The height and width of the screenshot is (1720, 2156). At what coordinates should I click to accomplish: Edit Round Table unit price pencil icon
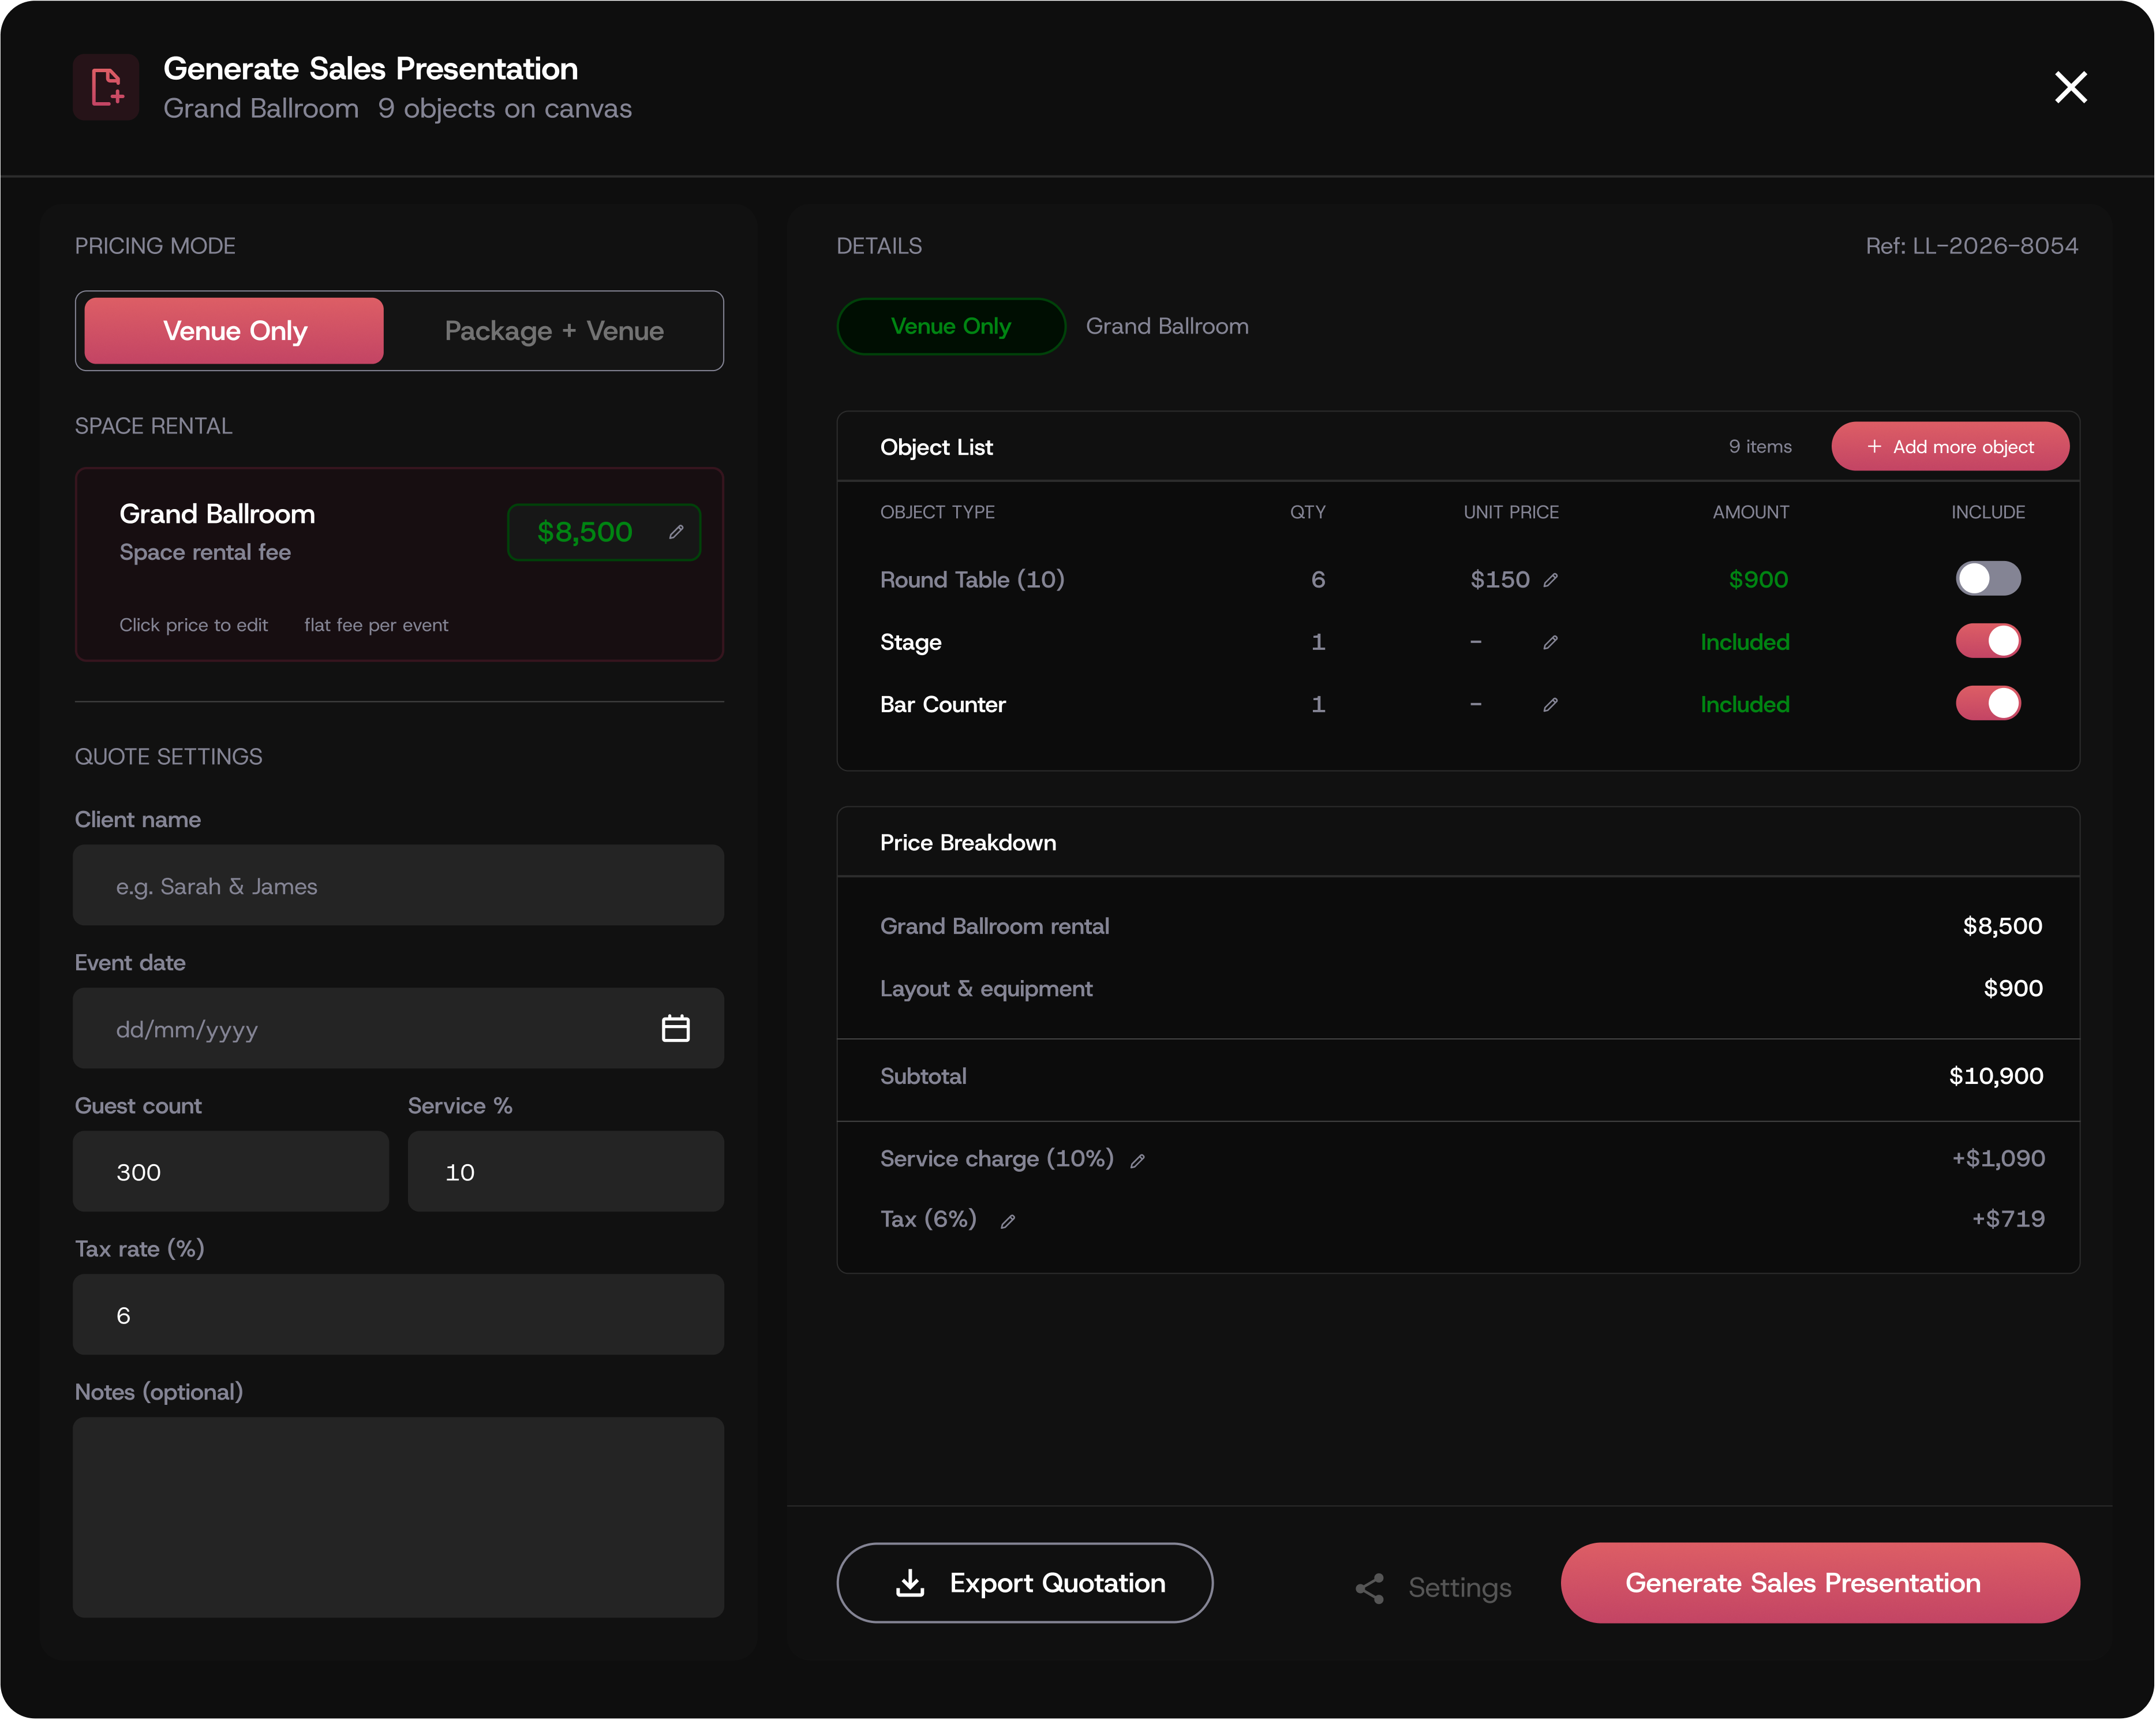(1550, 580)
